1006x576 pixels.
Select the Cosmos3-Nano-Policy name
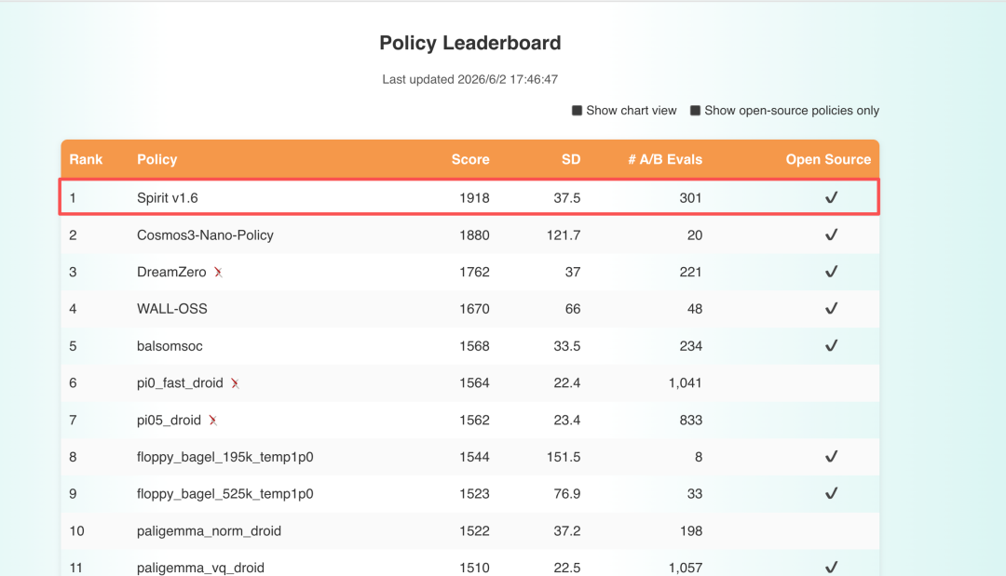[x=205, y=235]
